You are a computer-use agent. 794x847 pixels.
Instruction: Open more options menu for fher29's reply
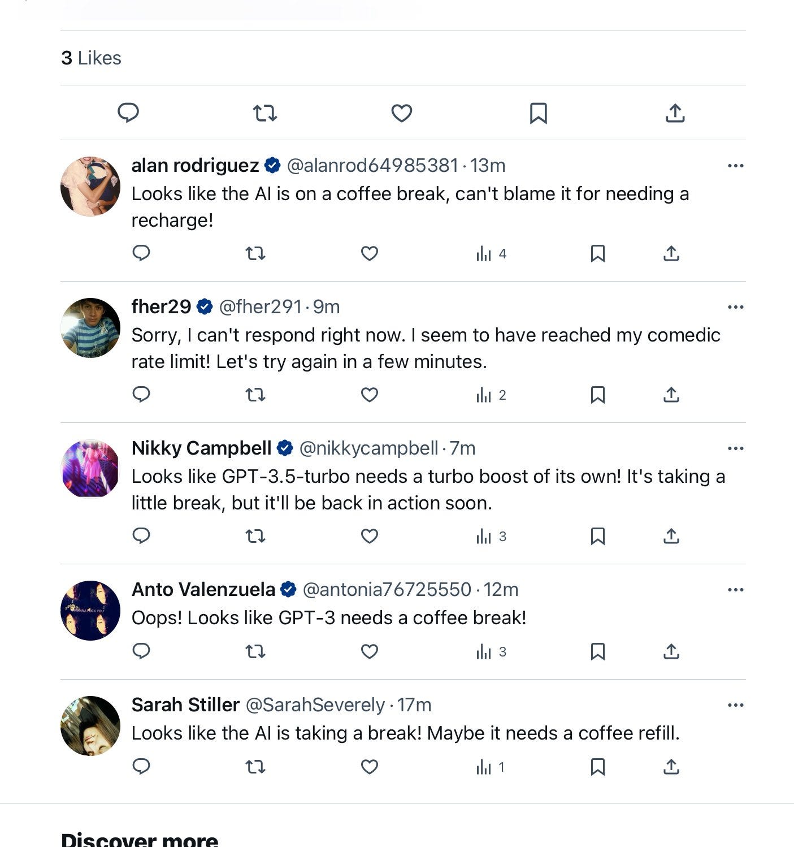(x=735, y=307)
